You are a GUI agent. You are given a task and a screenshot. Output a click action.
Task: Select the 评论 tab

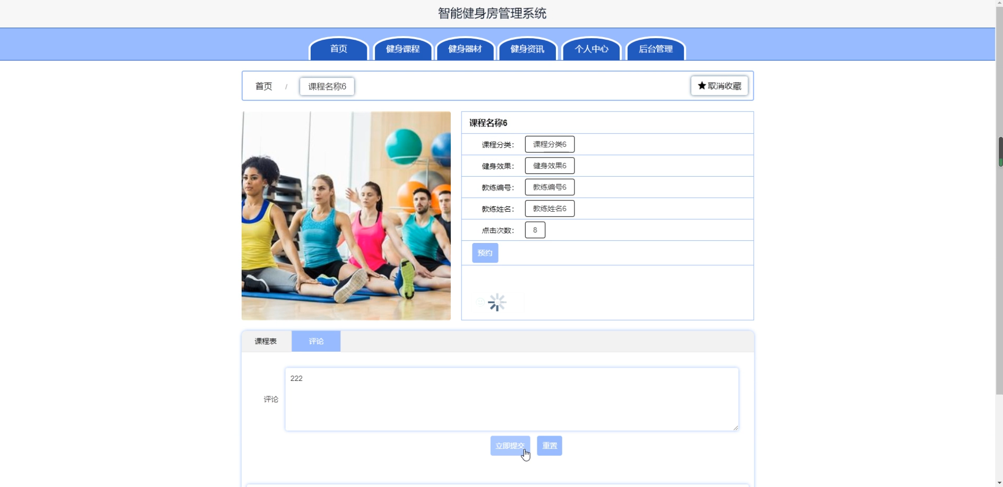tap(316, 341)
